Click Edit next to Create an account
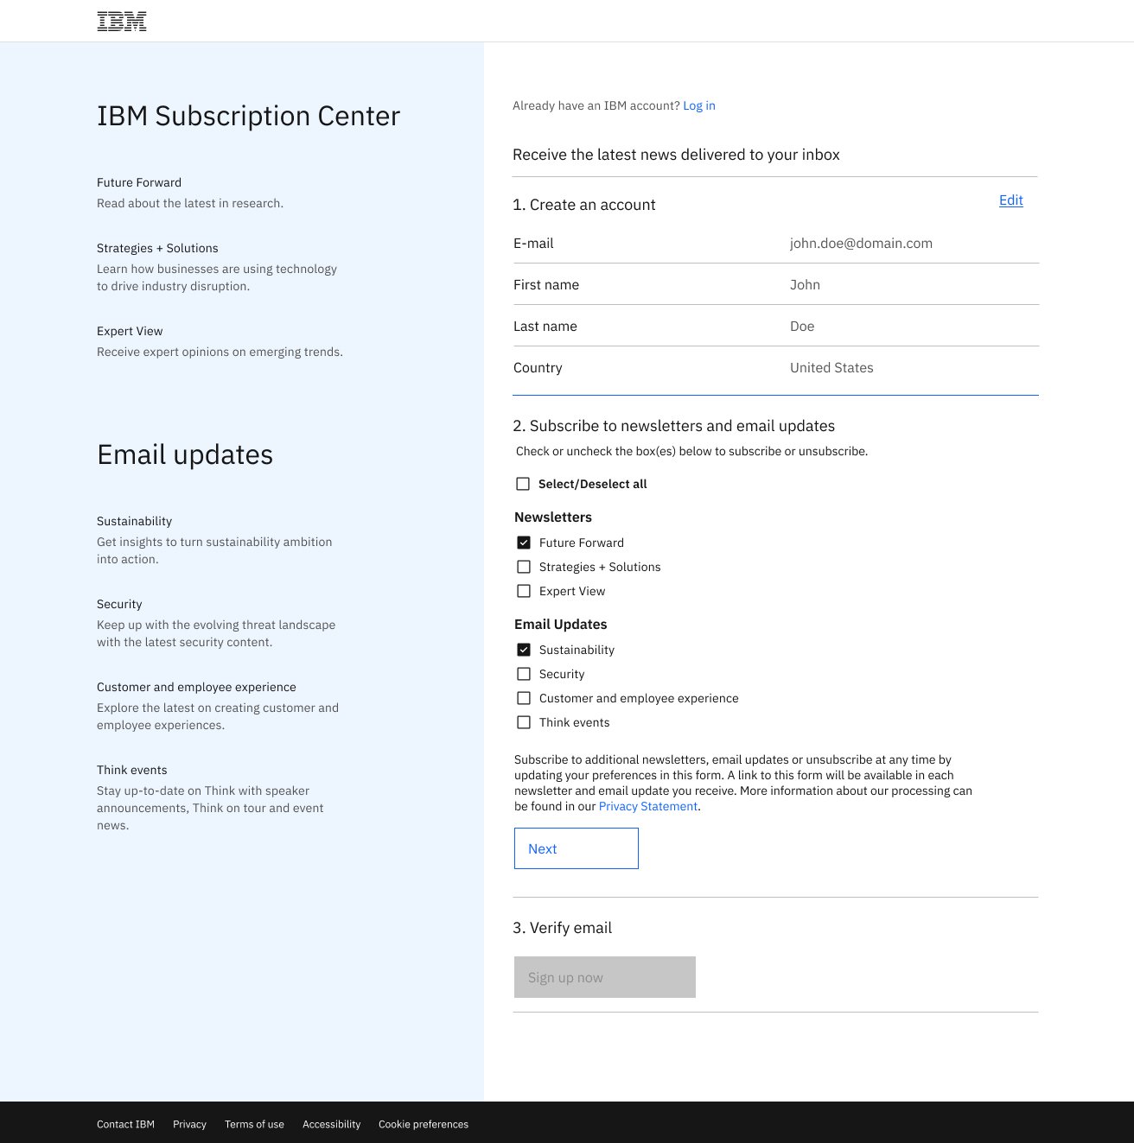 click(x=1011, y=200)
